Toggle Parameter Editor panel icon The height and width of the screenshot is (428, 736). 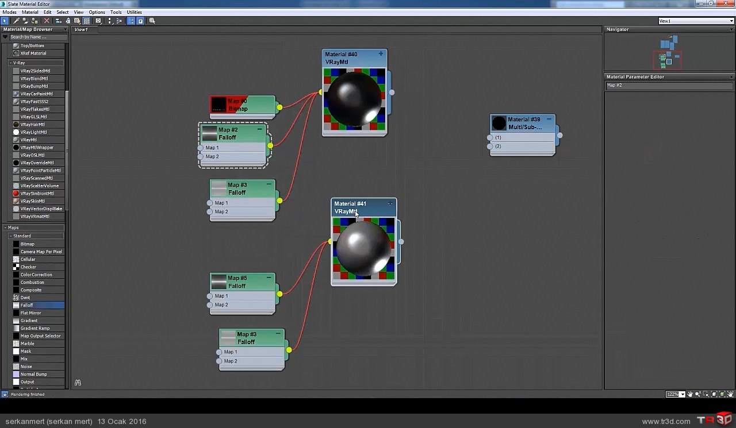140,21
